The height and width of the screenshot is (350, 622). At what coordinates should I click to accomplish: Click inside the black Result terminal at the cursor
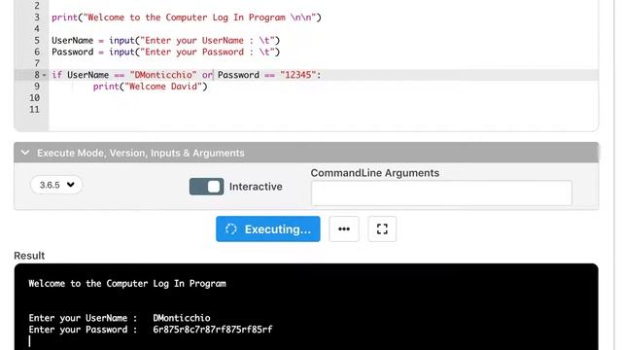[30, 341]
